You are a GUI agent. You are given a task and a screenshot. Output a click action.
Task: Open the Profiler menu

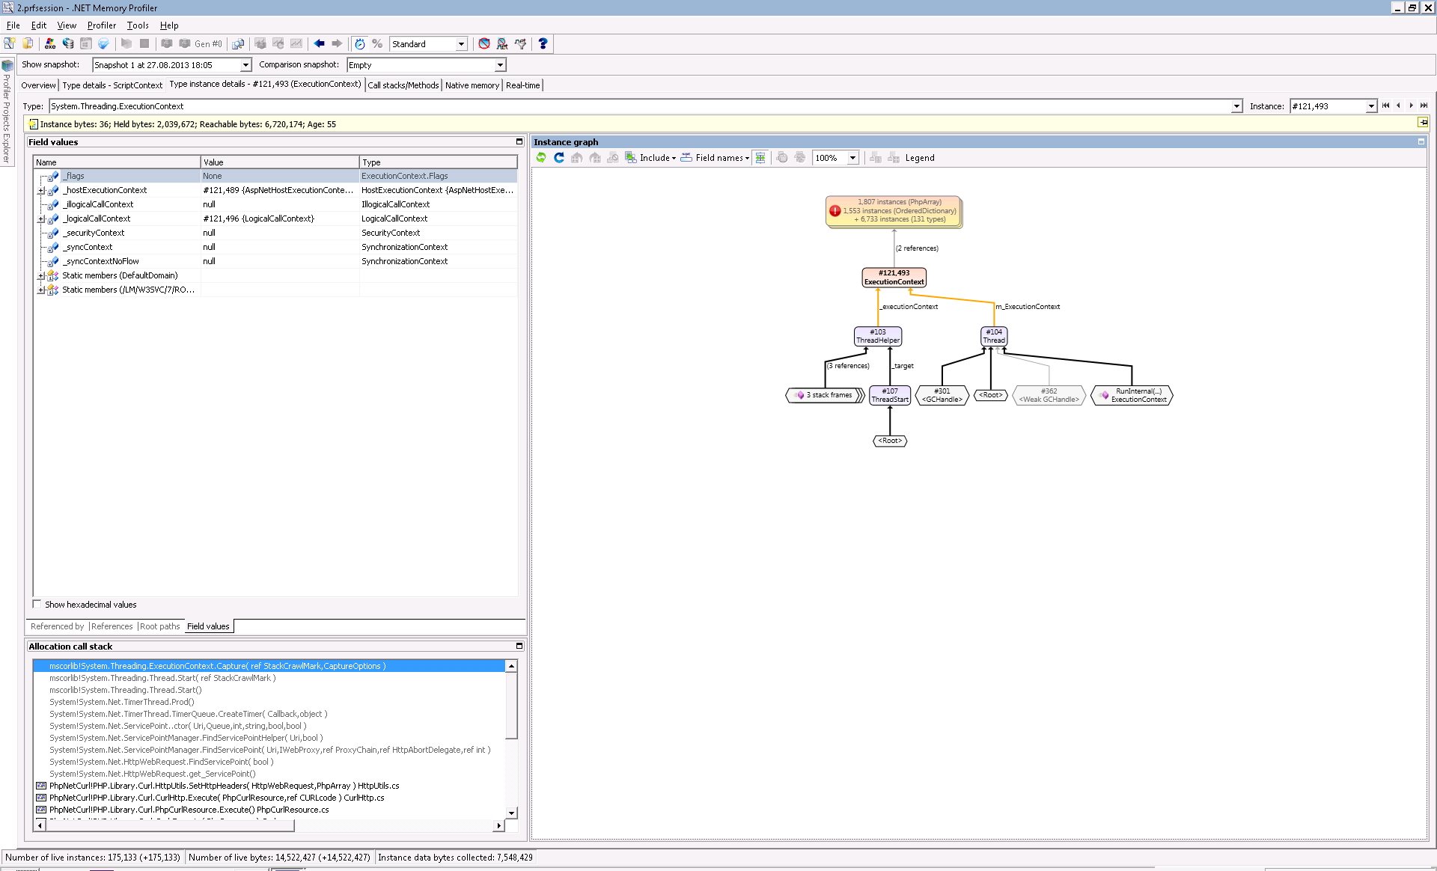click(x=102, y=25)
